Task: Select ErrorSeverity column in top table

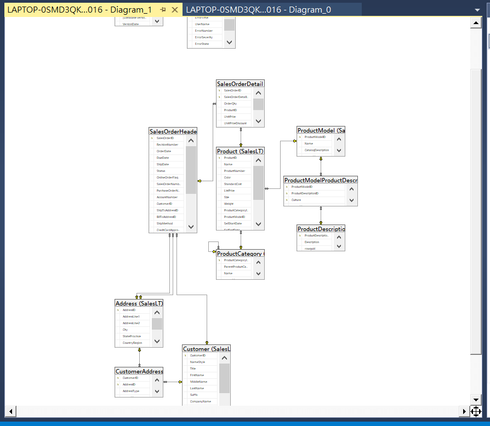Action: [205, 37]
